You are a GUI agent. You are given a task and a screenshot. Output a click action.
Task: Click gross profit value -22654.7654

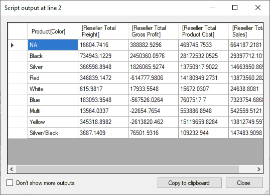click(153, 111)
